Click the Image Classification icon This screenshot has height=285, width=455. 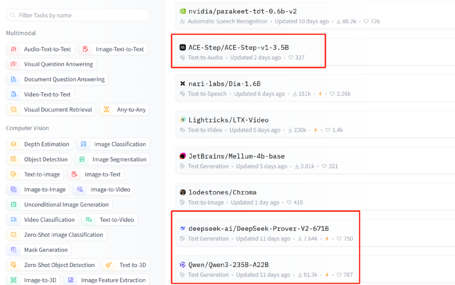[x=84, y=144]
